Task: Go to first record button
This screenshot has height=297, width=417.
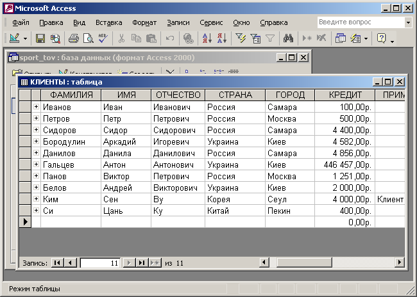Action: [57, 263]
